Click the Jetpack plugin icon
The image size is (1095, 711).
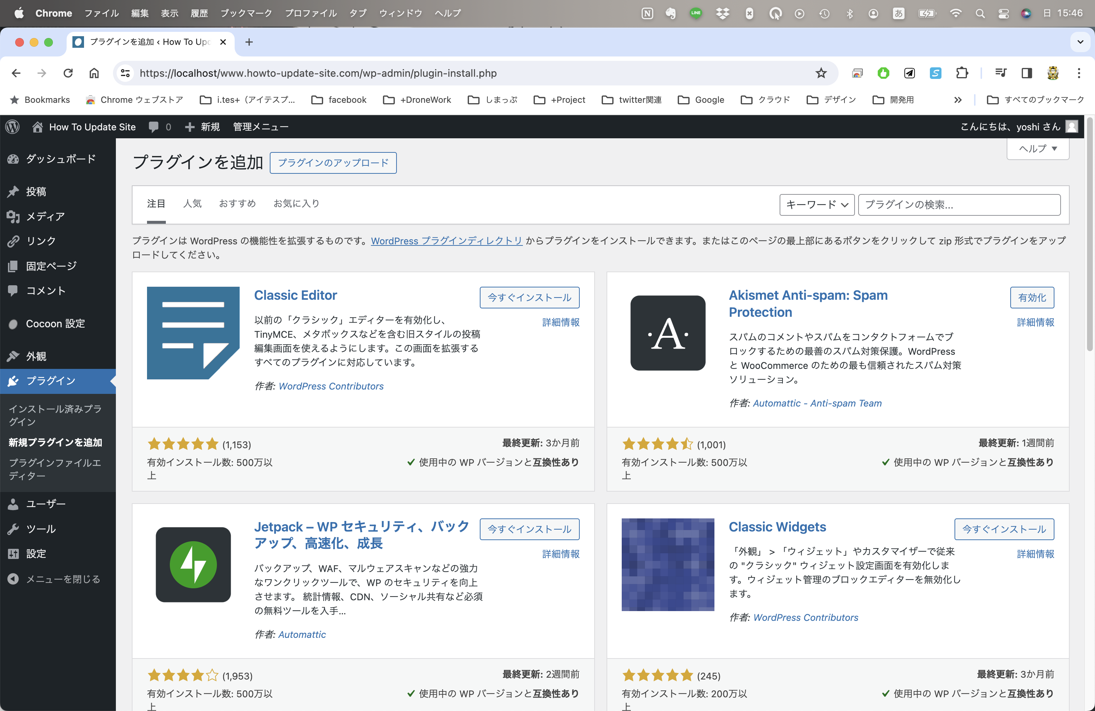pos(193,565)
